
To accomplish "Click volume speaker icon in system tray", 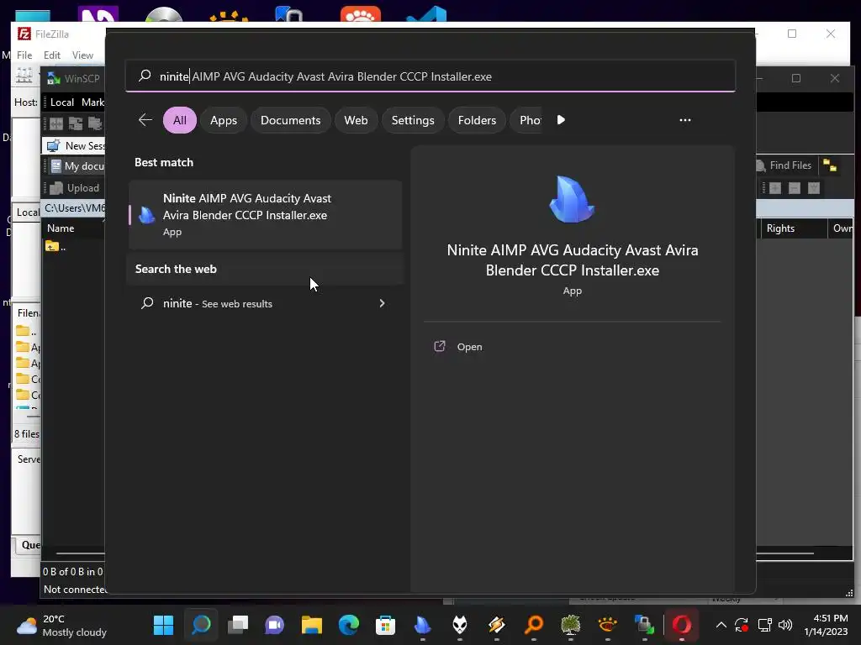I will coord(785,625).
